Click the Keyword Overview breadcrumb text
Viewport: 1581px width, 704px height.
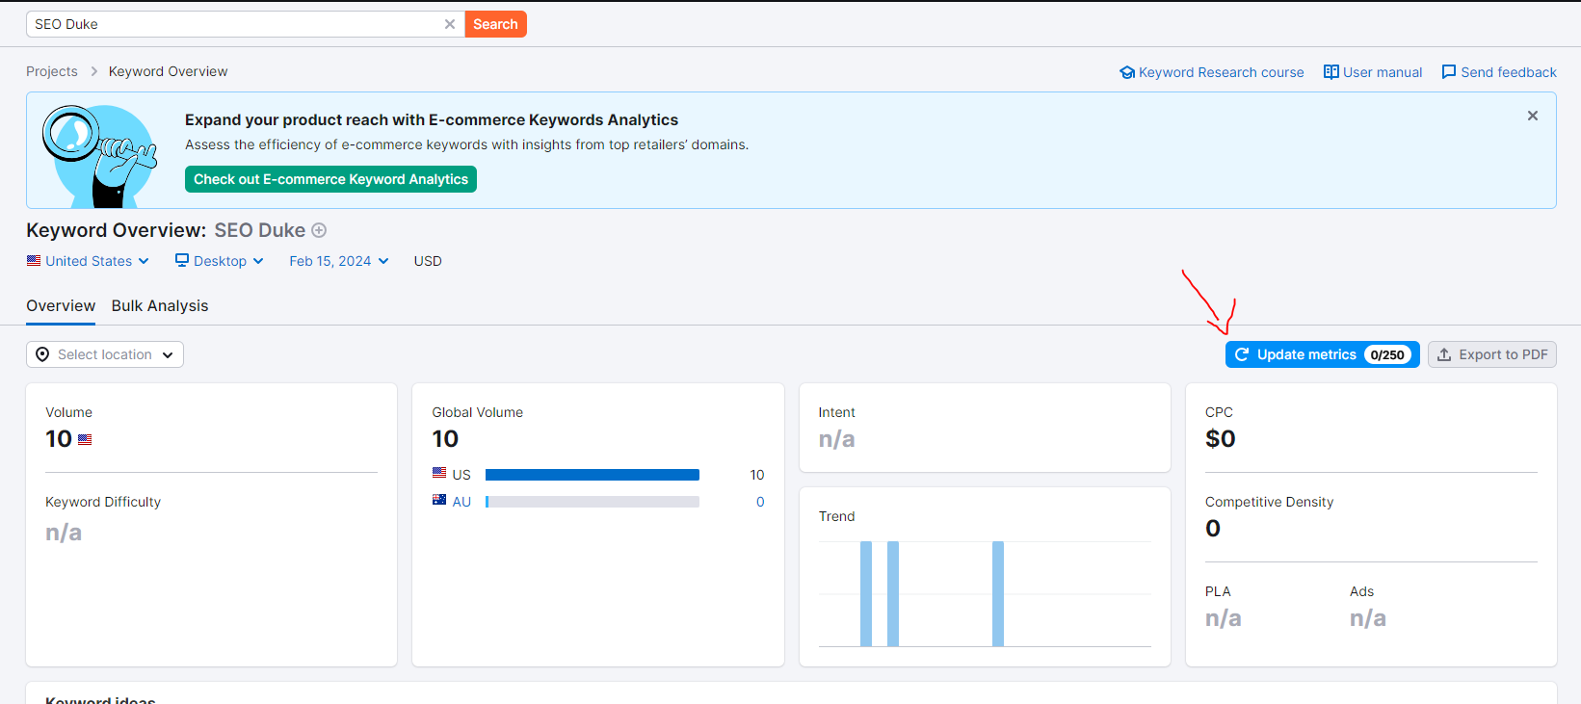168,71
